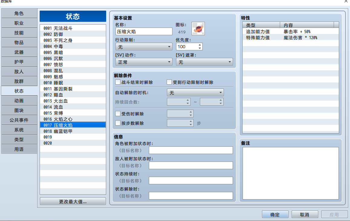Enable 受到行动限制时解除 checkbox
The image size is (350, 221).
pos(169,82)
